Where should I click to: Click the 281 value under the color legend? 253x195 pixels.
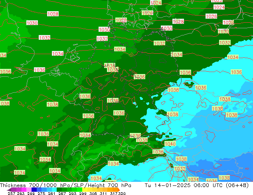pos(51,193)
